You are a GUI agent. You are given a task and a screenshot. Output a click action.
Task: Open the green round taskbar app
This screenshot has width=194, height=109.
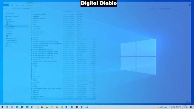tap(52, 107)
